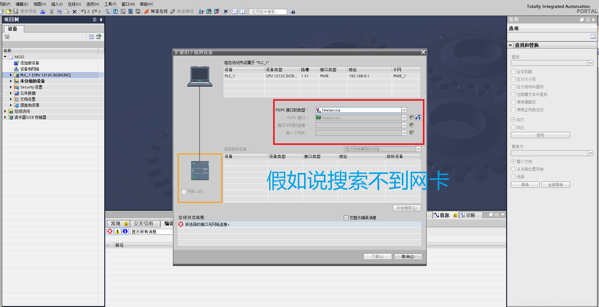599x307 pixels.
Task: Click the search-in-project binoculars icon
Action: [293, 11]
